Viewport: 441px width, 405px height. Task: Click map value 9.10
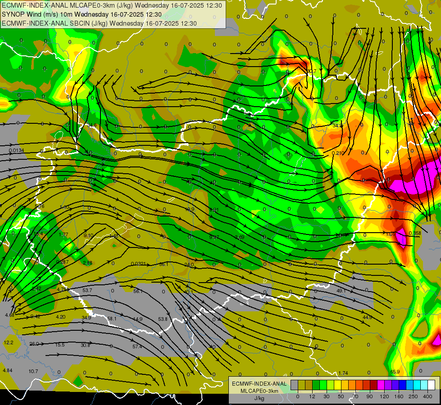(88, 235)
